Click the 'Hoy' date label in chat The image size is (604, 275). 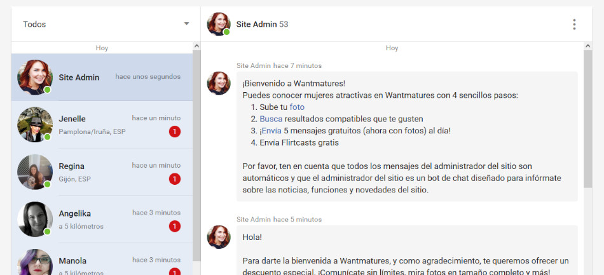pyautogui.click(x=392, y=48)
